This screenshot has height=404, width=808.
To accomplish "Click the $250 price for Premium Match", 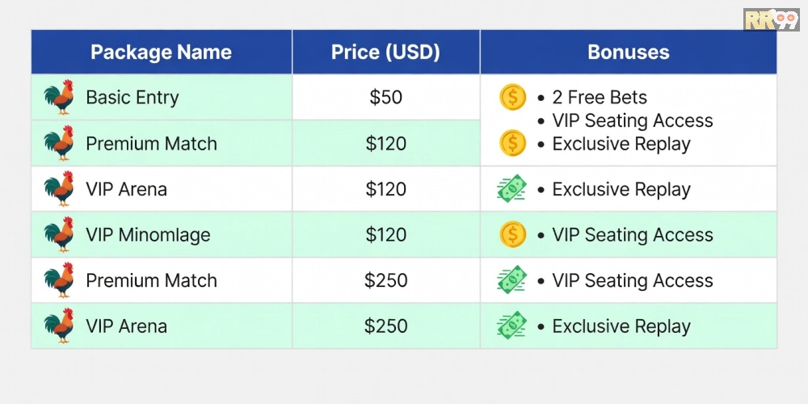I will pos(385,280).
